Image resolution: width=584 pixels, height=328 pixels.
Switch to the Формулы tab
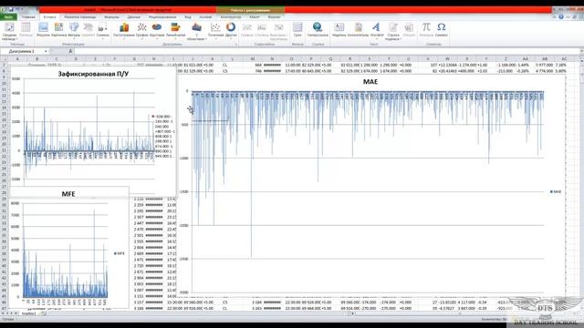pos(111,16)
